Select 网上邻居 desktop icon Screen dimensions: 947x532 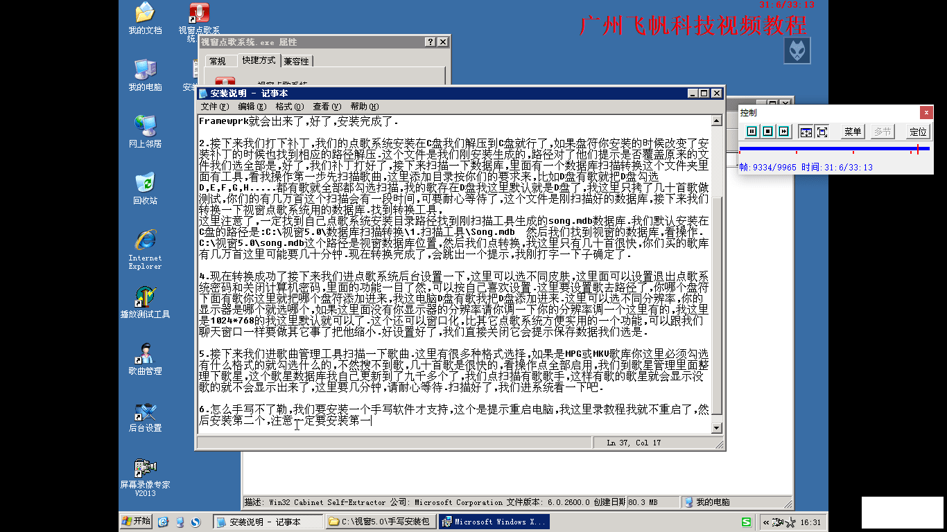coord(145,132)
